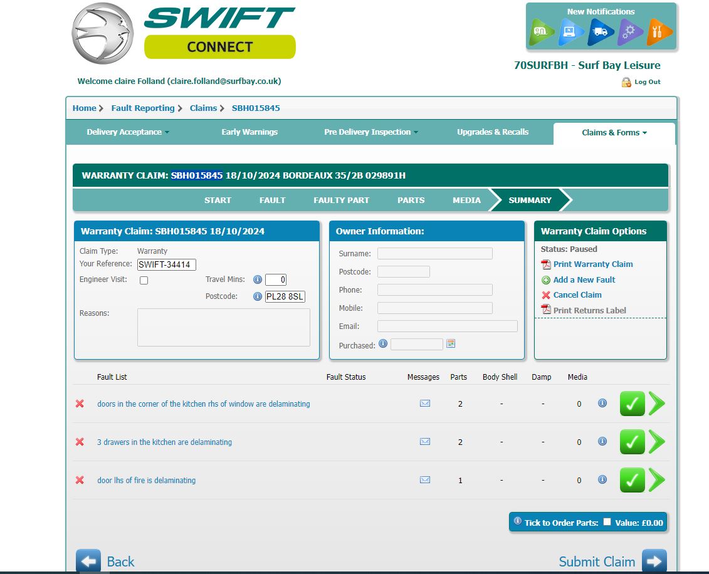Screen dimensions: 709x574
Task: Click the green caravan notification icon
Action: coord(541,32)
